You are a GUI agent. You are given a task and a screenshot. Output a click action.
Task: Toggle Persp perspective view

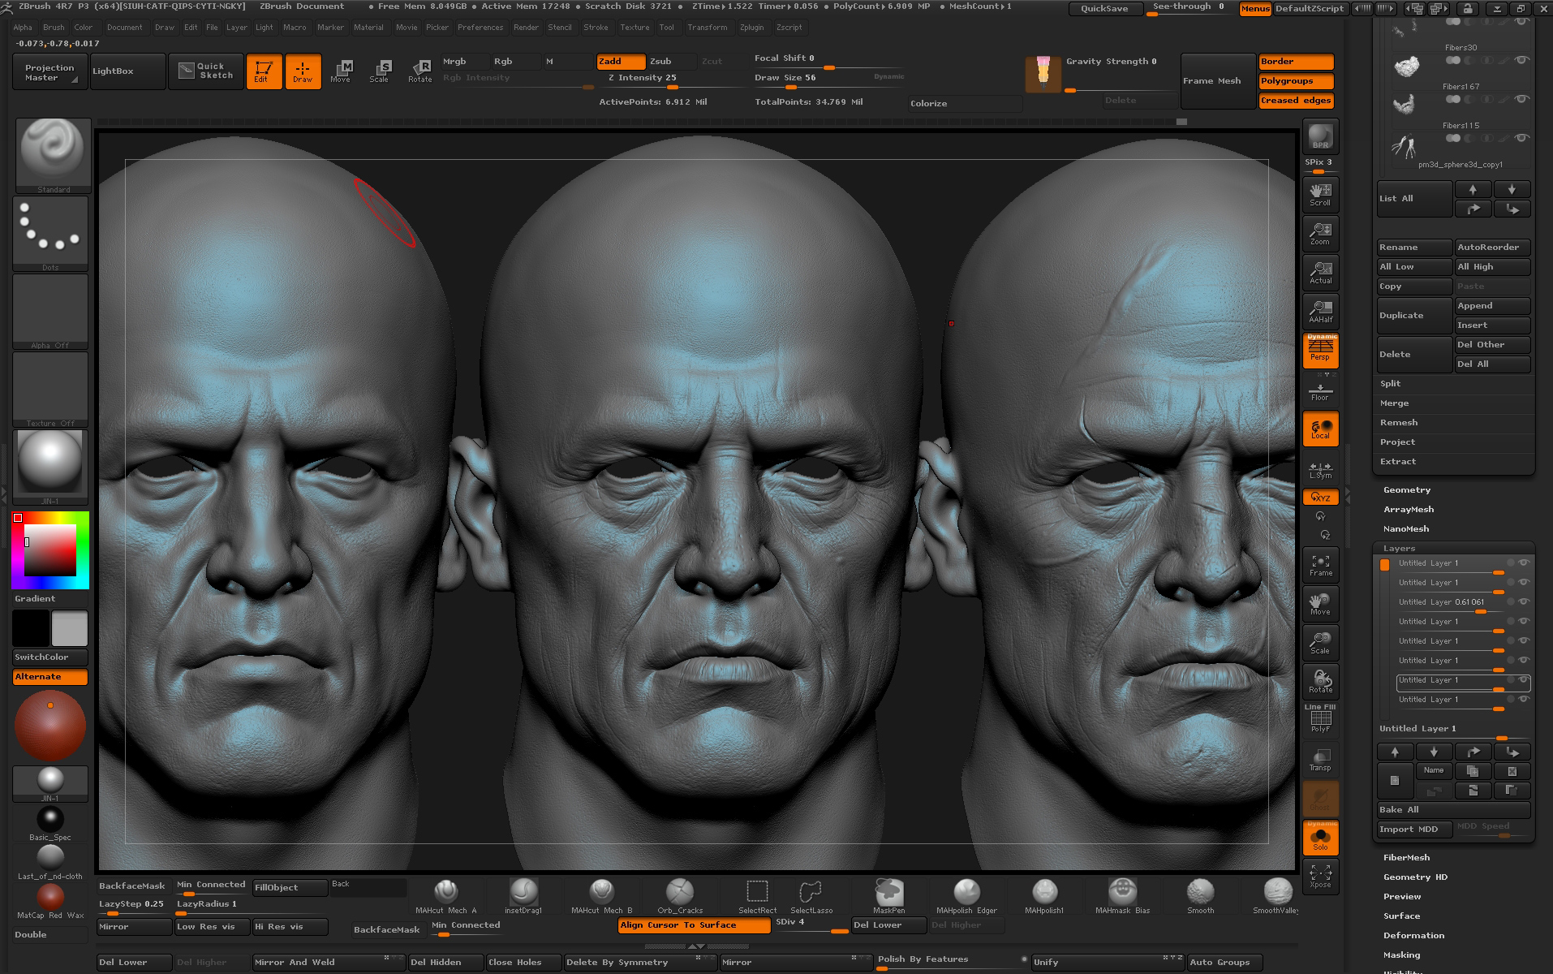[x=1320, y=351]
